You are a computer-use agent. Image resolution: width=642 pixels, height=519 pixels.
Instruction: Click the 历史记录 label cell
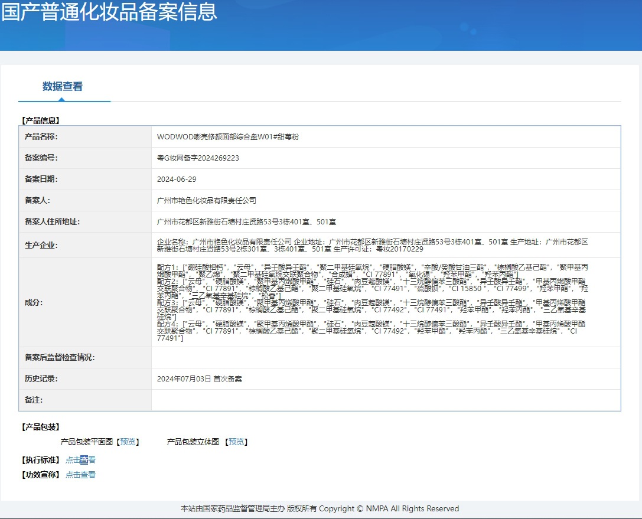85,379
